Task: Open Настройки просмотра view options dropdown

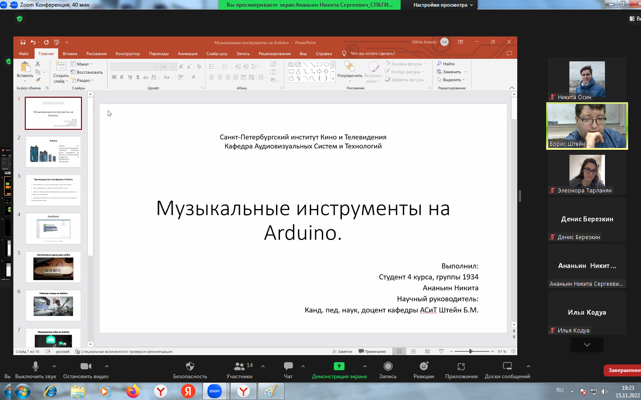Action: (x=443, y=5)
